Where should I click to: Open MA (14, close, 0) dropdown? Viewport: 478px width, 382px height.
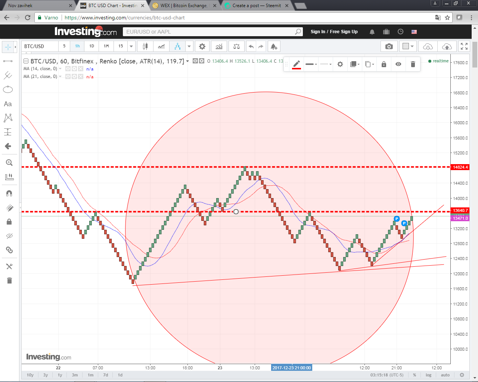pos(60,69)
